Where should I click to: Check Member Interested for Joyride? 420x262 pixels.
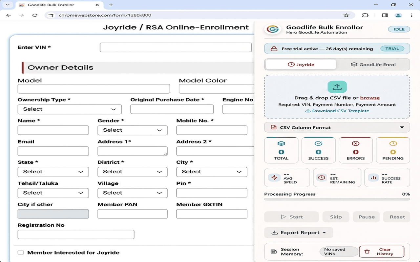coord(21,253)
